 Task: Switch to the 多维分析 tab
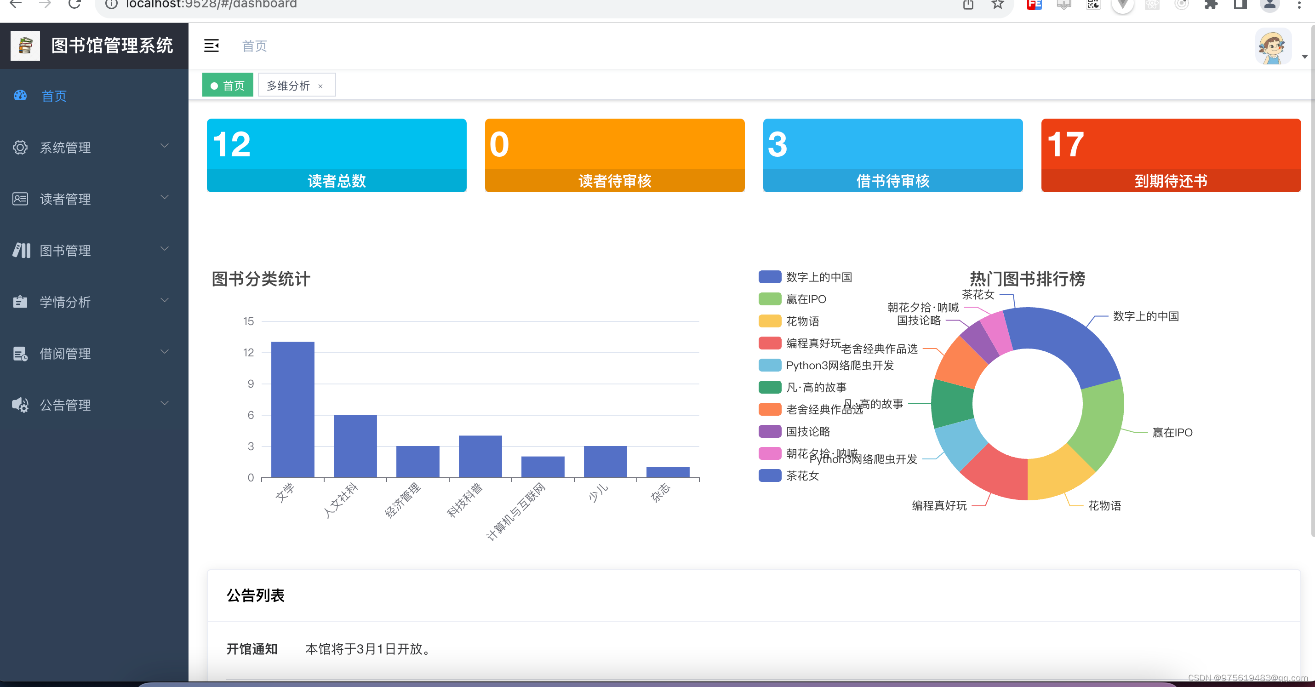(x=288, y=85)
